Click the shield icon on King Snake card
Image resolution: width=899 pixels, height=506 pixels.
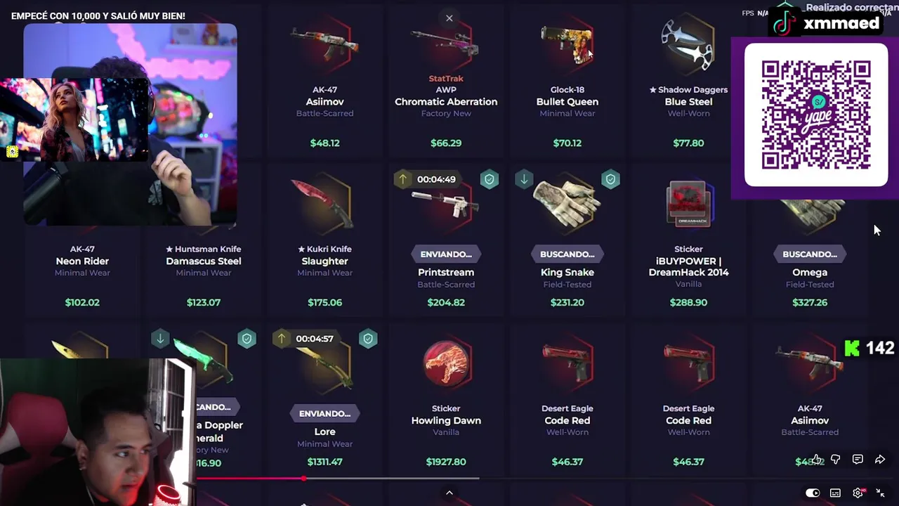pyautogui.click(x=611, y=179)
